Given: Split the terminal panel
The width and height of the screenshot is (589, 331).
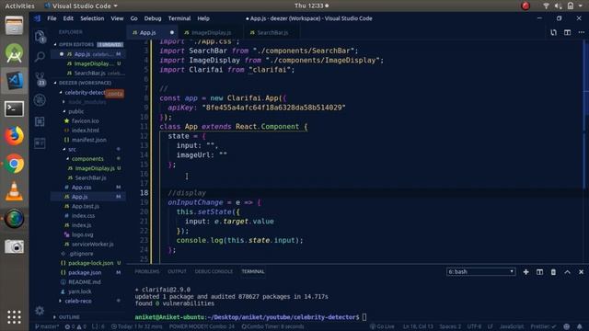Looking at the screenshot, I should coord(539,272).
